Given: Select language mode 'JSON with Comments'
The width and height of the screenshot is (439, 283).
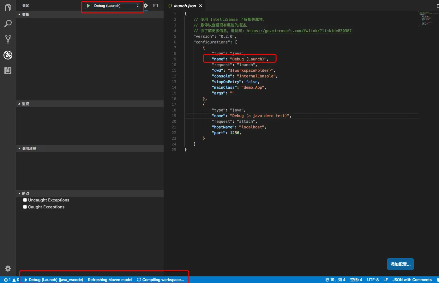Looking at the screenshot, I should pos(412,280).
